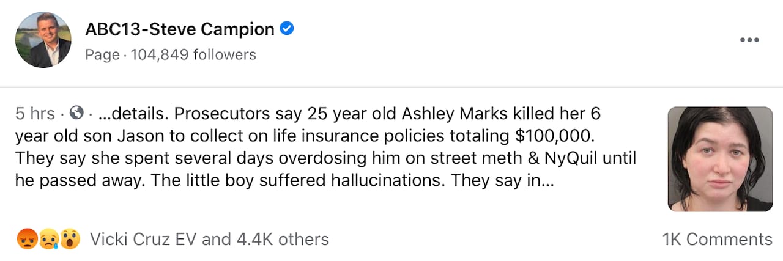This screenshot has height=261, width=783.
Task: Open the ABC13-Steve Campion page name
Action: click(x=180, y=29)
